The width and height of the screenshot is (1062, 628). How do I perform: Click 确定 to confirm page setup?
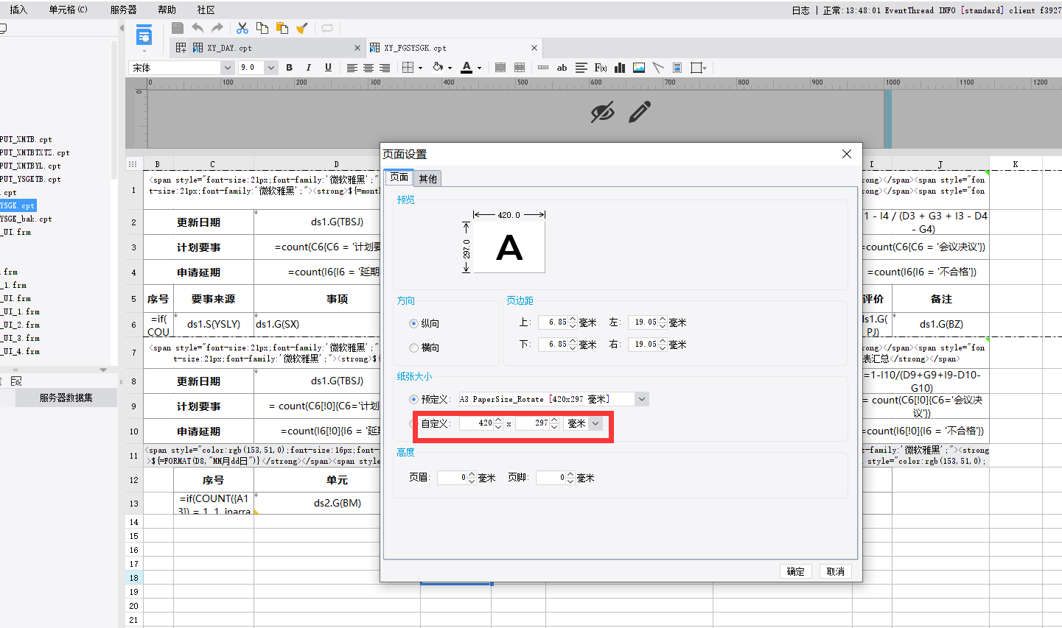coord(795,571)
